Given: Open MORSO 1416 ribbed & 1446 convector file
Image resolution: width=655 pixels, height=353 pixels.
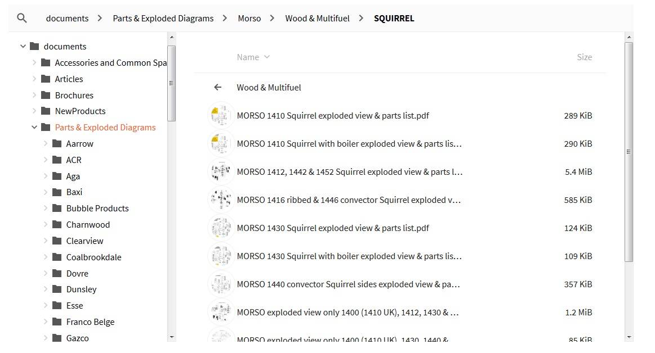Looking at the screenshot, I should (349, 200).
